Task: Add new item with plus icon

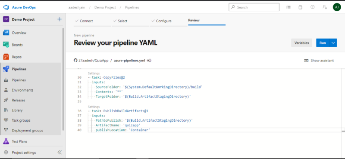Action: pos(60,19)
